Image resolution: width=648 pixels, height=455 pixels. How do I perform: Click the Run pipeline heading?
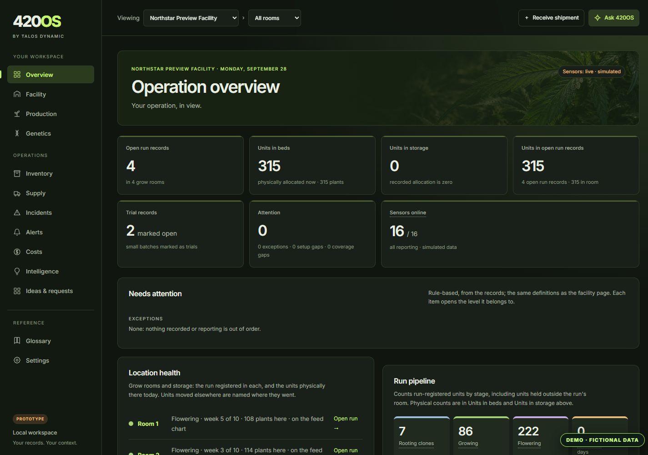(x=414, y=381)
